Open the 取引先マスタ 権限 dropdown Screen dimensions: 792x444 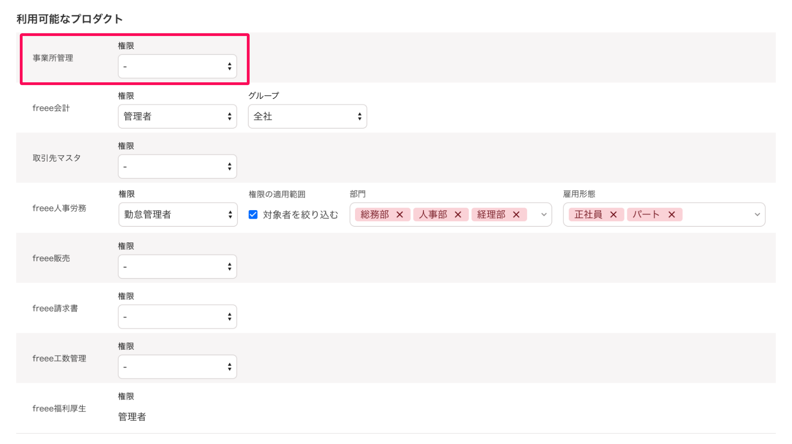coord(177,166)
